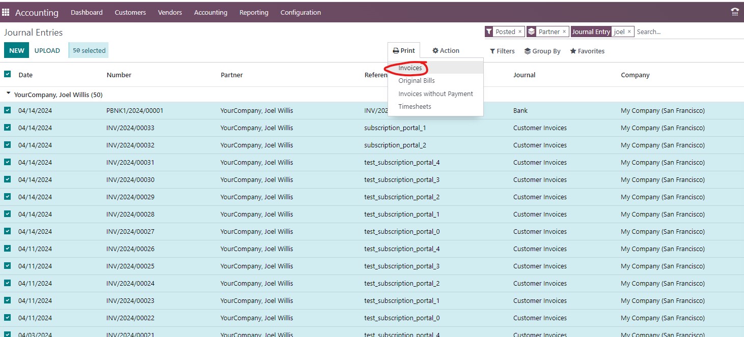
Task: Open entry number INV/2024/00023
Action: click(130, 300)
